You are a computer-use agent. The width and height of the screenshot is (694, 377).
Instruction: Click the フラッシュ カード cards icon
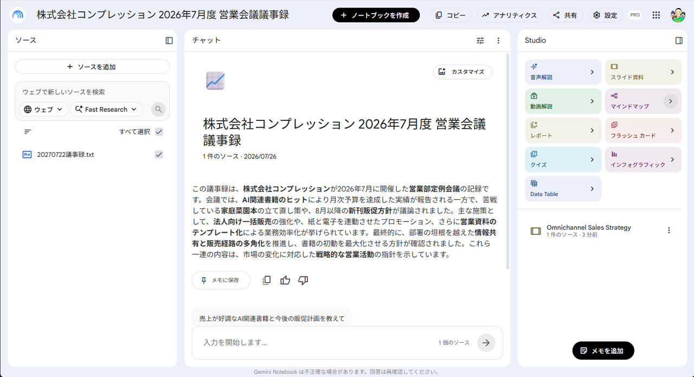[x=614, y=125]
